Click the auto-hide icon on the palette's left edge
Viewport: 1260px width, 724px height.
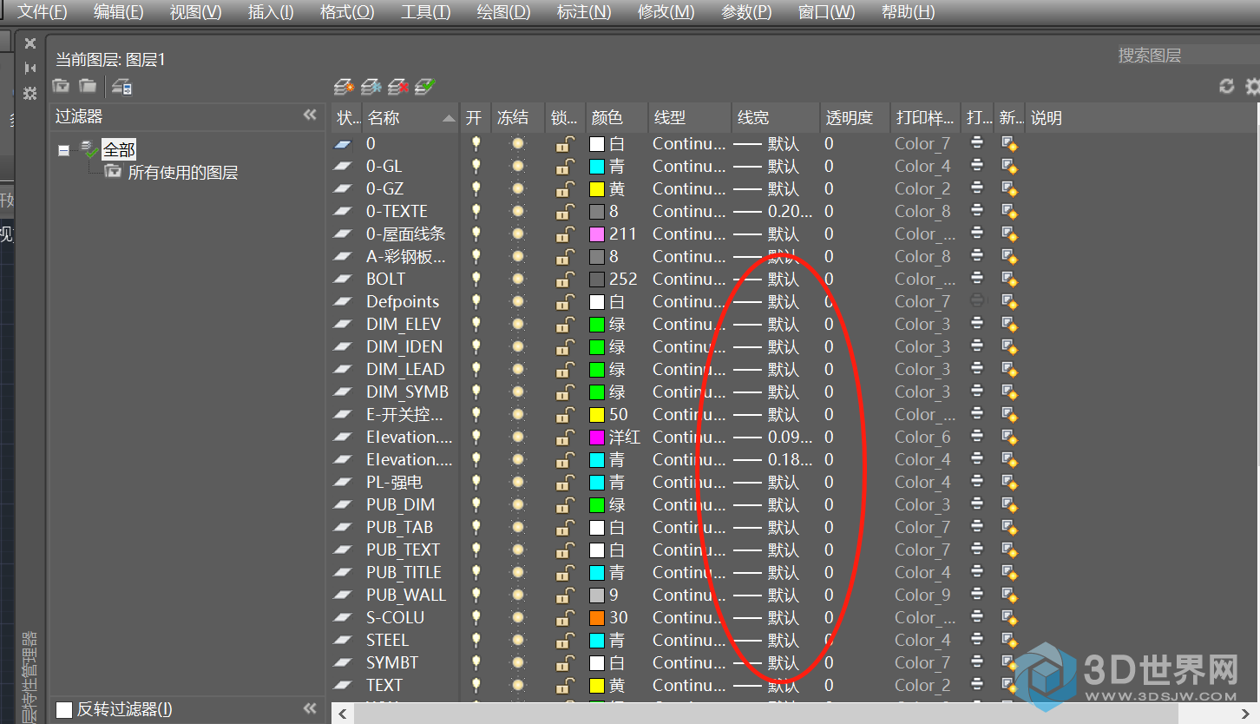[x=30, y=68]
